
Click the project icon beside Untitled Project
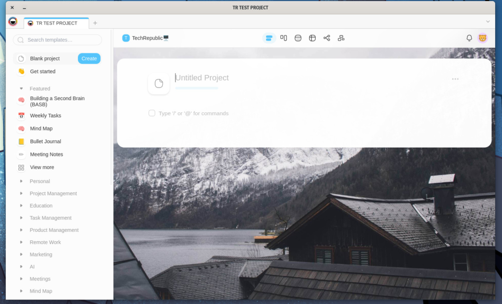[159, 84]
